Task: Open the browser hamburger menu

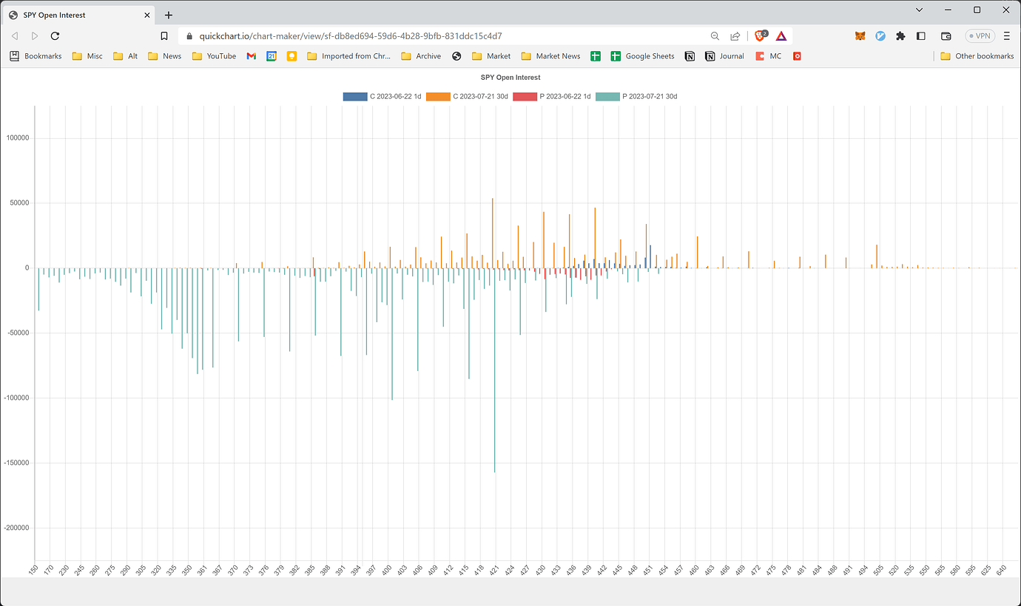Action: click(1007, 35)
